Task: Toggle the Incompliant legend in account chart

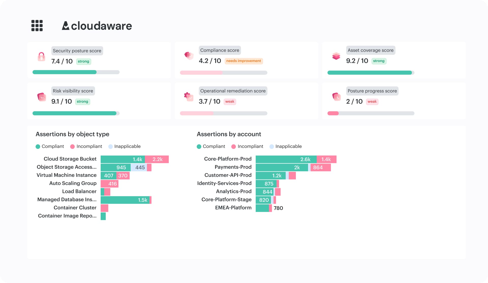Action: coord(247,146)
